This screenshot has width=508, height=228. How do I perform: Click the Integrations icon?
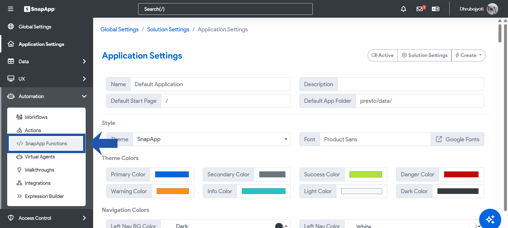pyautogui.click(x=19, y=183)
